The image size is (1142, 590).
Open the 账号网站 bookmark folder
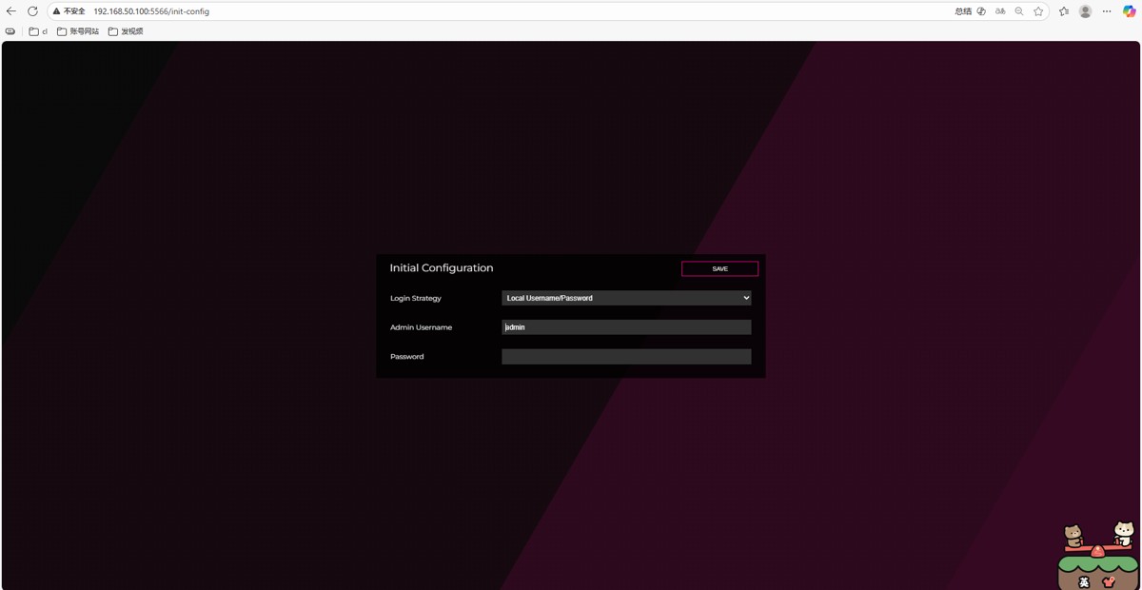[78, 31]
